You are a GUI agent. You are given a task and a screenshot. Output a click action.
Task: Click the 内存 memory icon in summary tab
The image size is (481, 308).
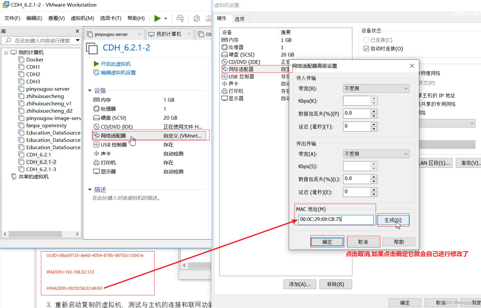[x=96, y=100]
